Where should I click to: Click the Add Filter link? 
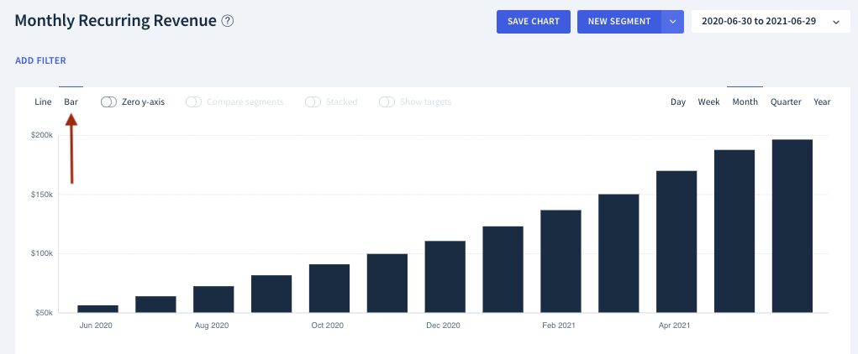click(40, 60)
